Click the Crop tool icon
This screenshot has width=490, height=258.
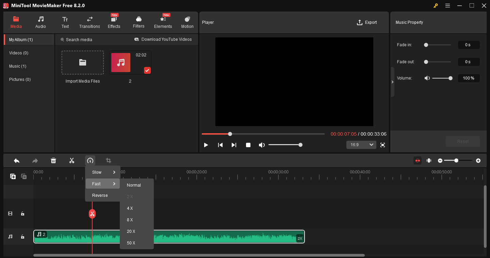click(x=109, y=161)
